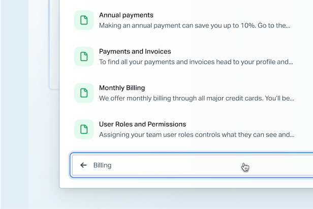
Task: Click empty space below the Billing search field
Action: [x=185, y=183]
